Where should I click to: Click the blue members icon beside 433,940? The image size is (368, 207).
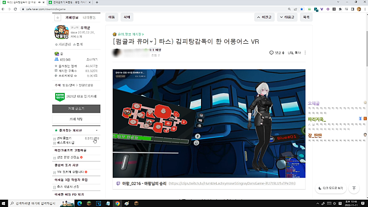[x=56, y=59]
